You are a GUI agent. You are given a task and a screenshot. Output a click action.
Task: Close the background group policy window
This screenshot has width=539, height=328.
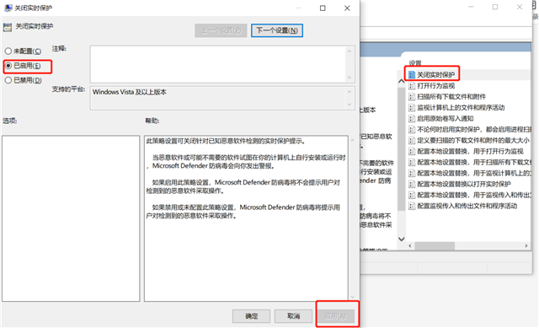coord(520,7)
